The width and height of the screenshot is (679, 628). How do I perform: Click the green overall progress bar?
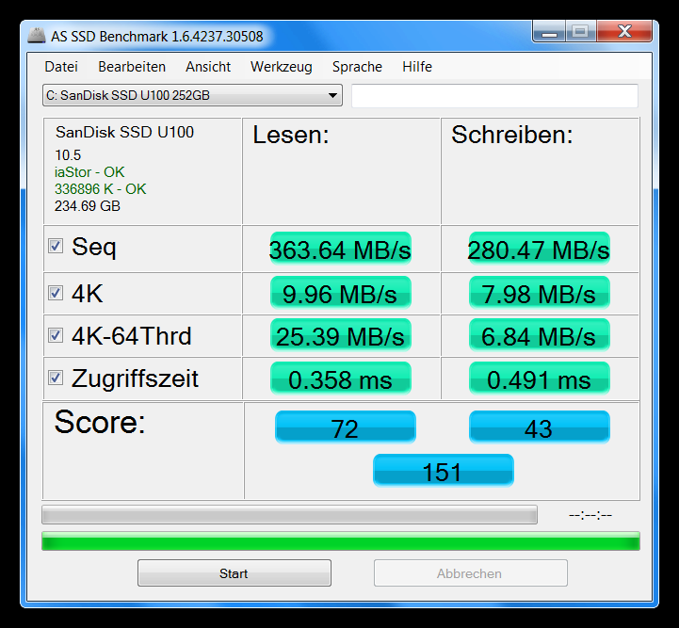click(340, 541)
